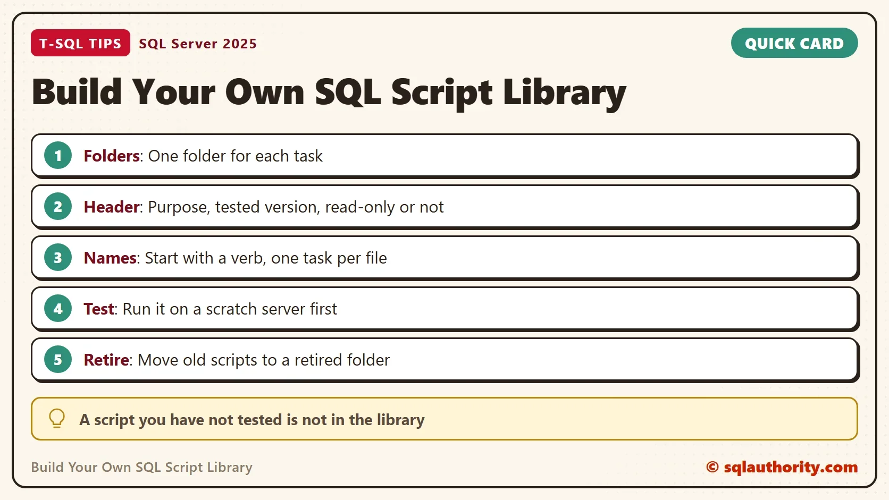Click the number 4 circle beside Test
889x500 pixels.
point(58,309)
